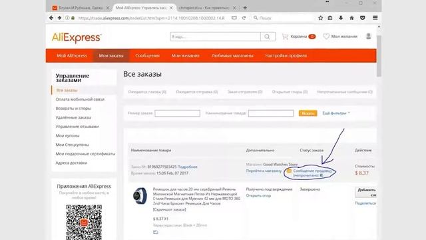
Task: Click the orange Искать button
Action: (308, 113)
